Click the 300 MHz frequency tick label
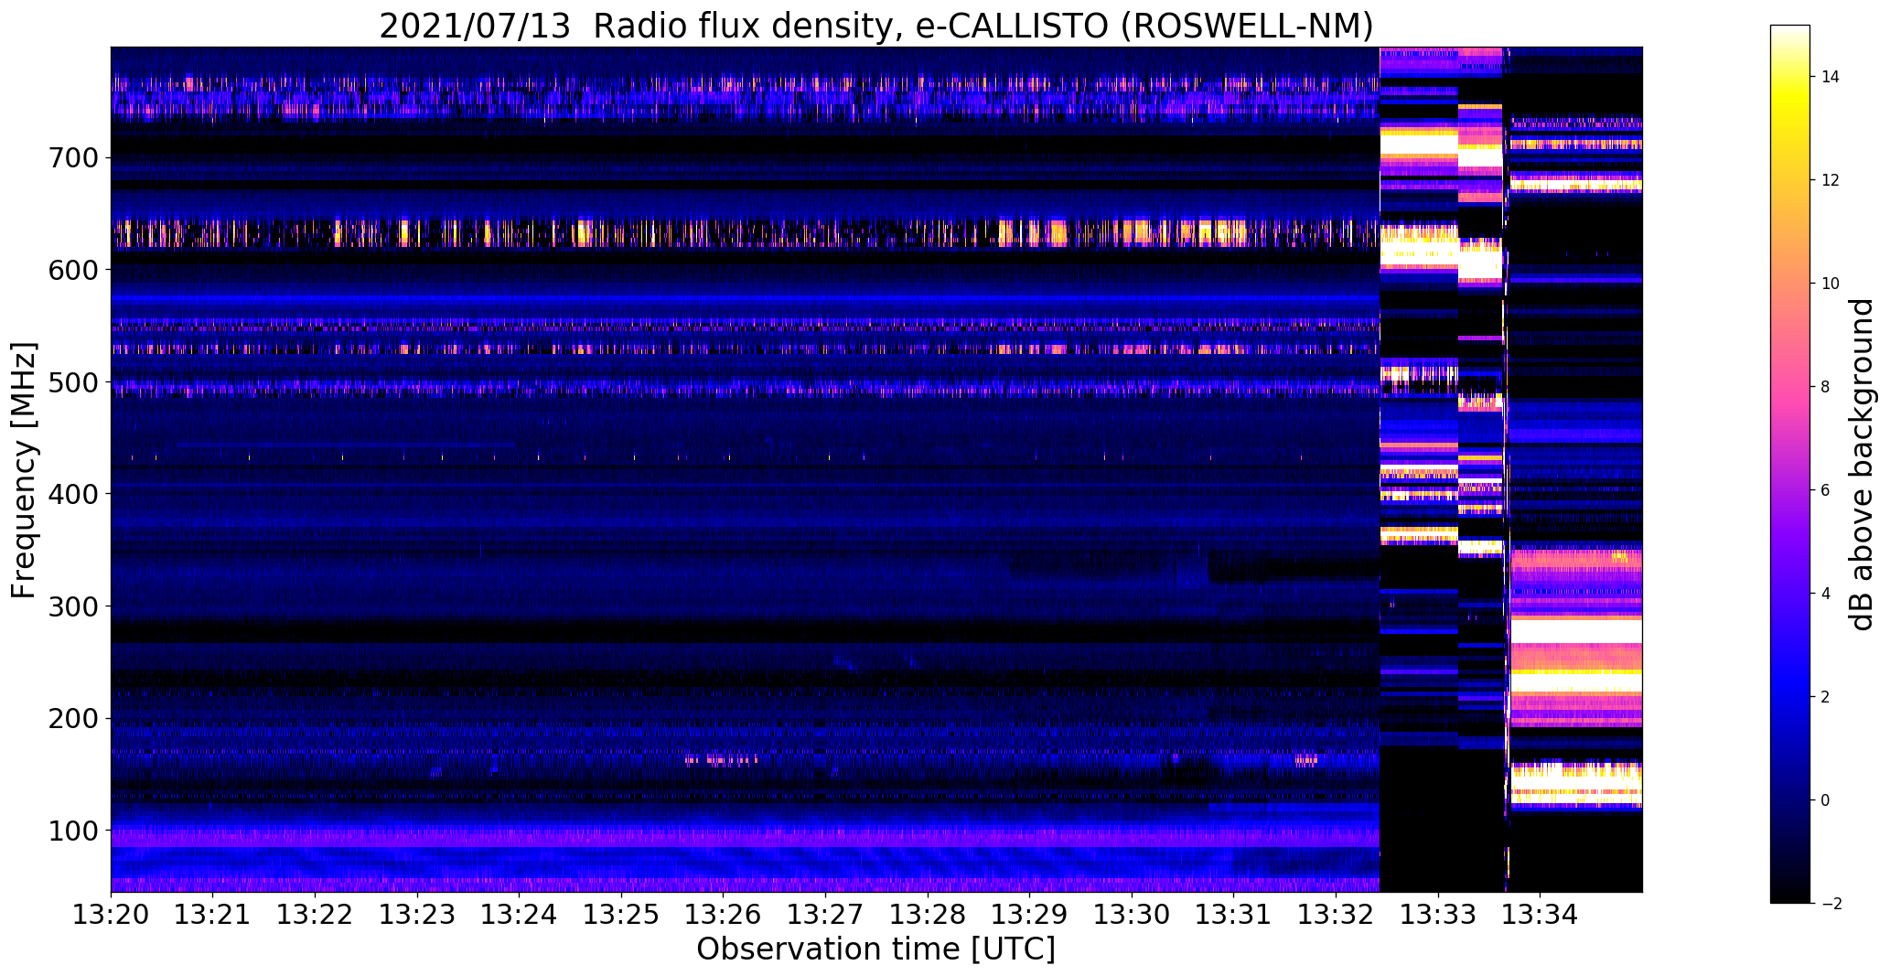This screenshot has width=1890, height=976. 72,606
